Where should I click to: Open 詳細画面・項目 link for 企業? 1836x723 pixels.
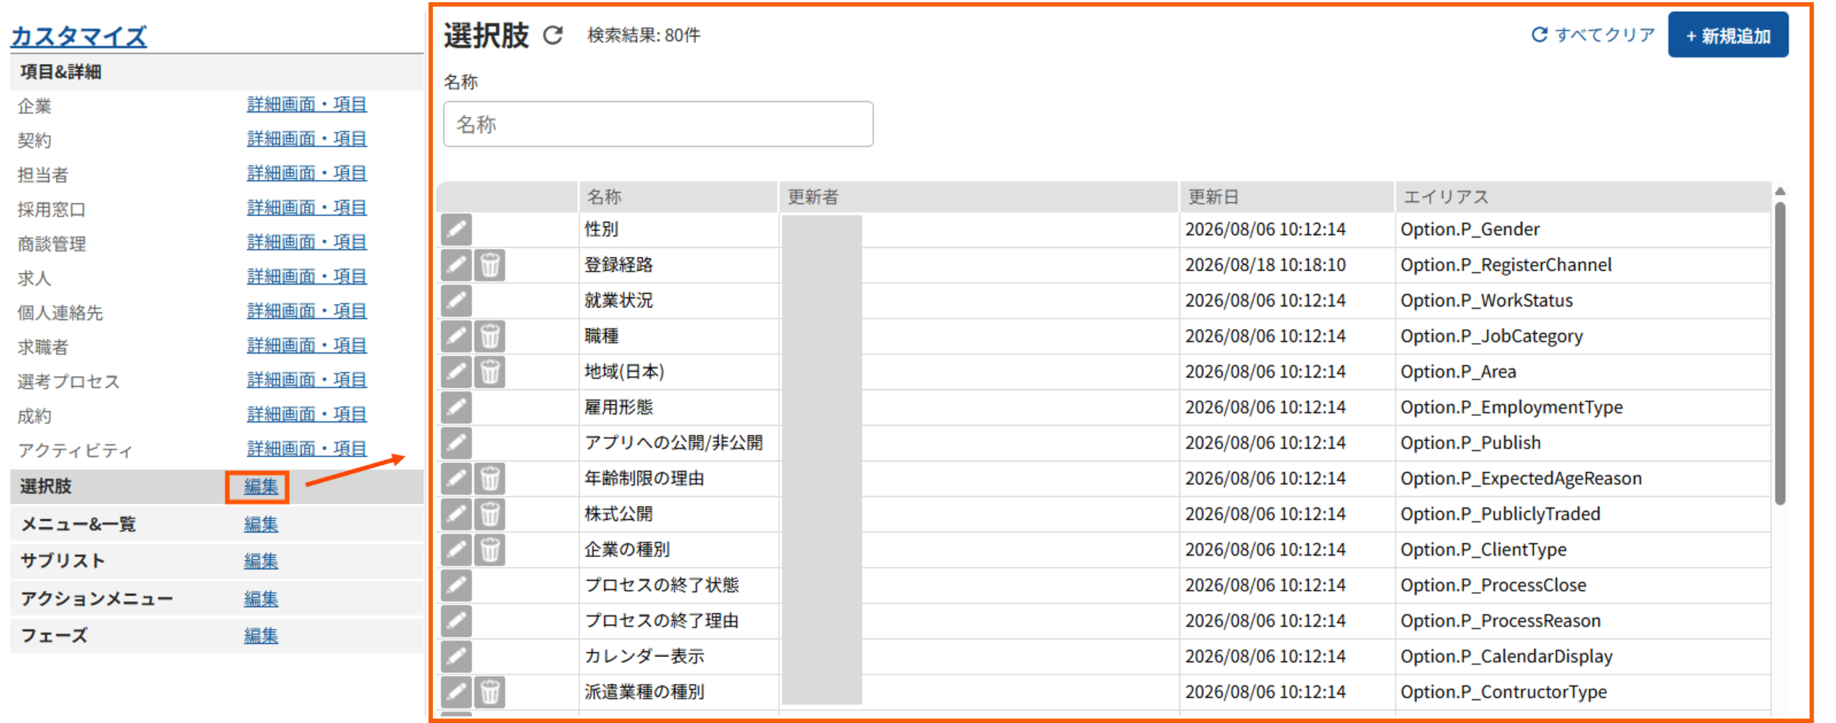pyautogui.click(x=306, y=104)
